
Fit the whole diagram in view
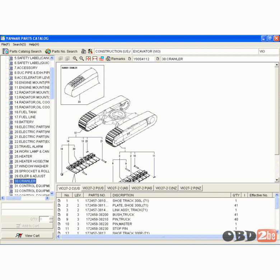[x=88, y=59]
